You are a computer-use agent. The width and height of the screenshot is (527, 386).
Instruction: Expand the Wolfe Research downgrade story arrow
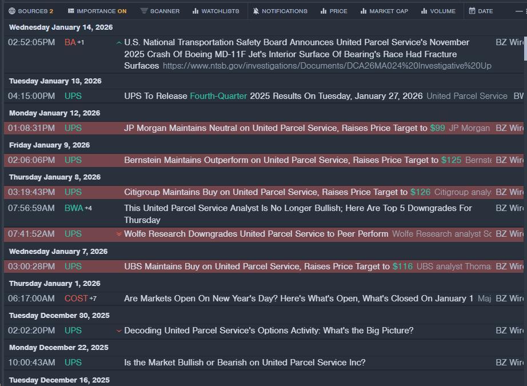point(119,234)
